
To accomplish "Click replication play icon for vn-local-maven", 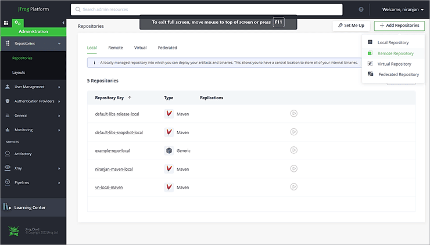I will tap(293, 187).
